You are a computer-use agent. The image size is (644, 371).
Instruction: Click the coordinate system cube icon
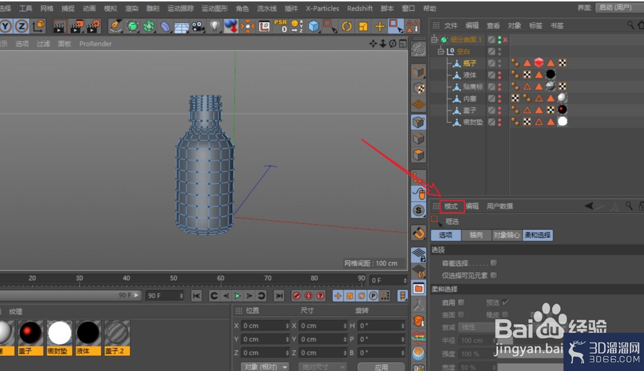click(39, 26)
